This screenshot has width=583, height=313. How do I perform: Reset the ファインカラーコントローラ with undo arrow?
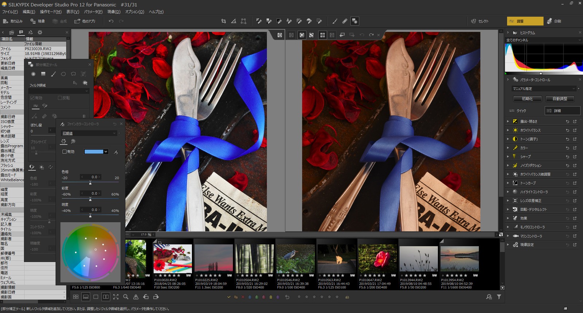click(115, 124)
